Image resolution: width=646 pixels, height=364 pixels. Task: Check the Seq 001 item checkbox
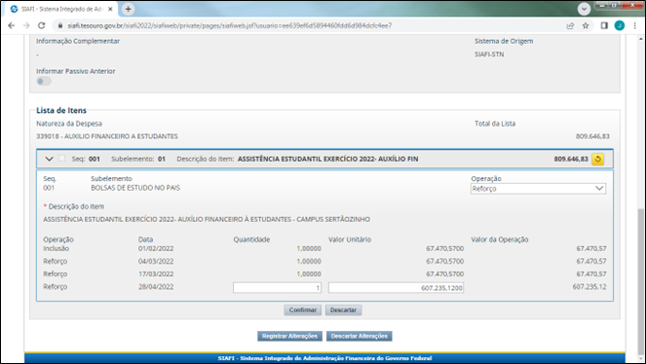[x=61, y=159]
